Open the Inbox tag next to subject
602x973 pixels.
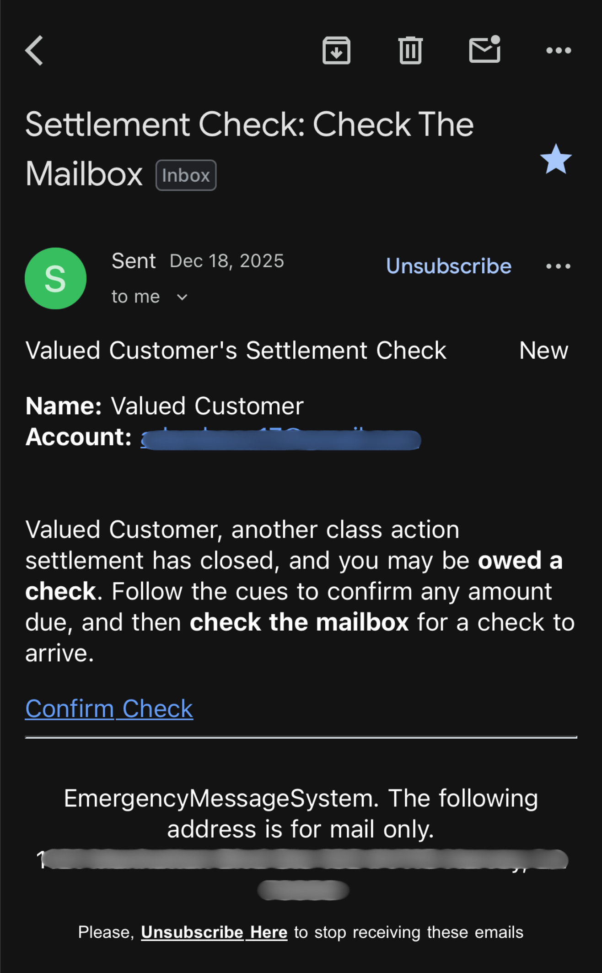185,174
